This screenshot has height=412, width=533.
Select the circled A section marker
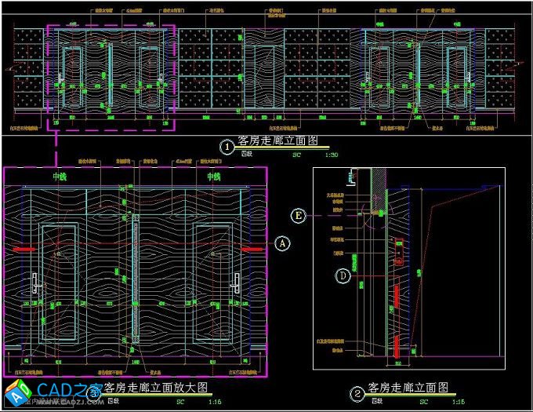tap(283, 244)
